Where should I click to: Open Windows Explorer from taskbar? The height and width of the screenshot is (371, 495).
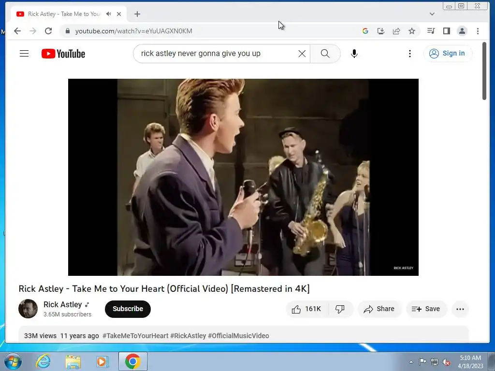pos(73,362)
